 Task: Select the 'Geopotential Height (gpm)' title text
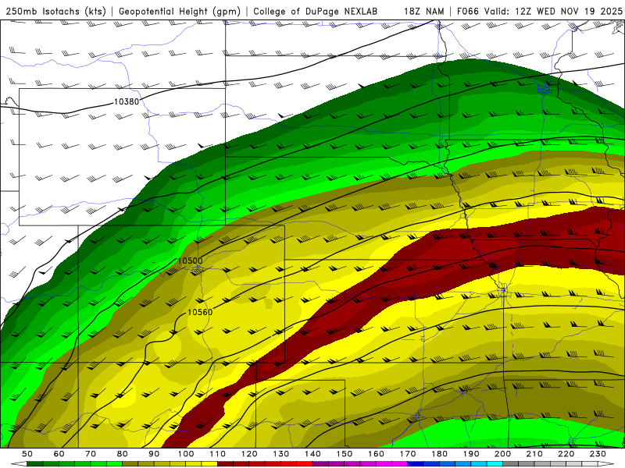click(x=180, y=12)
